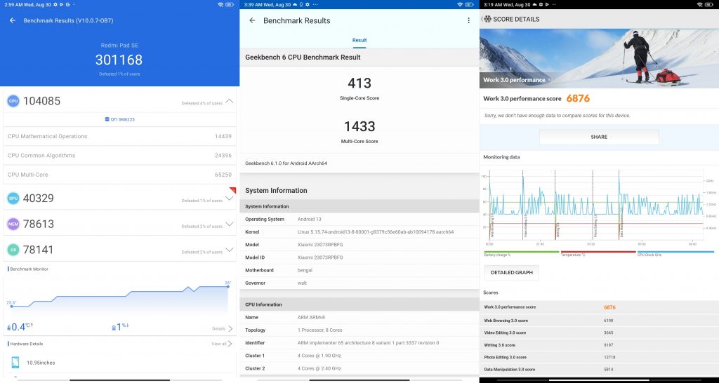Viewport: 719px width, 383px height.
Task: Click the Cluster 2 4 Cores @ 2.40 GHz row
Action: (359, 368)
